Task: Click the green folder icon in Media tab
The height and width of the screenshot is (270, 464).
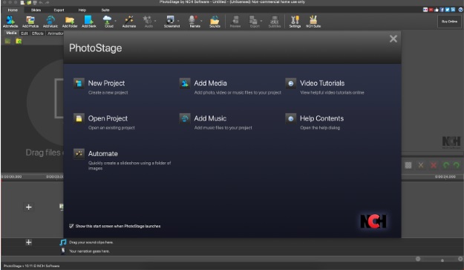Action: pos(19,41)
